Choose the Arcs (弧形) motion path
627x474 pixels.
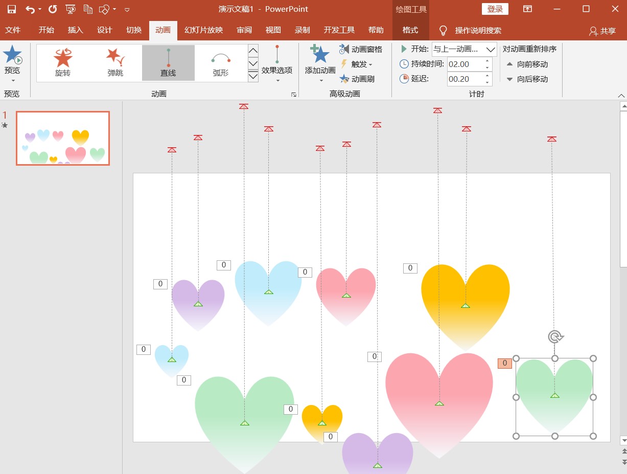point(221,62)
